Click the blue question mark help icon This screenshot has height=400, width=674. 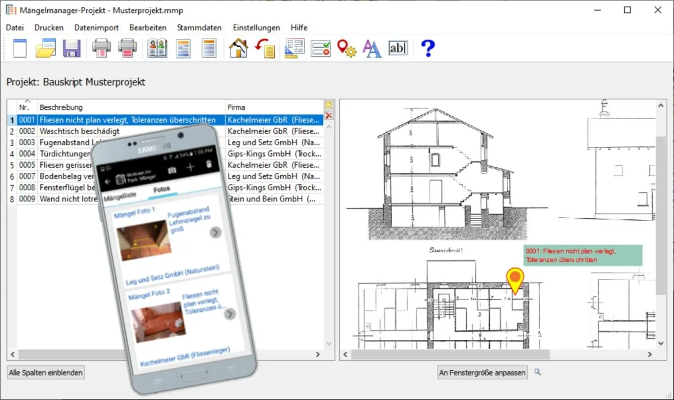pos(428,48)
